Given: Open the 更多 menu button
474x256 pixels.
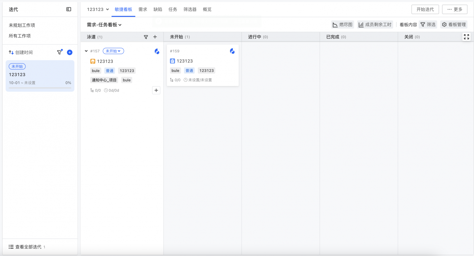Looking at the screenshot, I should (x=455, y=9).
